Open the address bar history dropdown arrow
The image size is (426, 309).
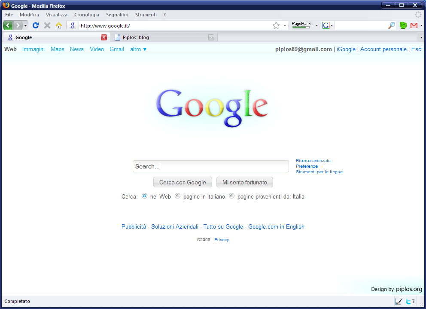point(285,25)
